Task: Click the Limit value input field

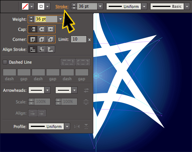Action: (79, 39)
